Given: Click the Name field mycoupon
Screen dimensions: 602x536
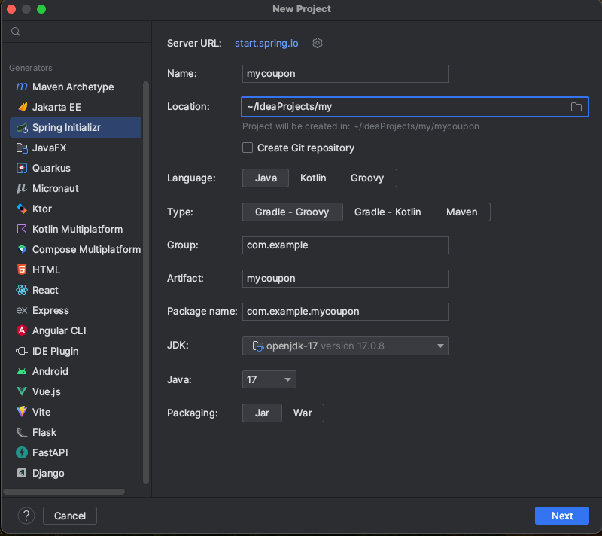Looking at the screenshot, I should [x=345, y=74].
